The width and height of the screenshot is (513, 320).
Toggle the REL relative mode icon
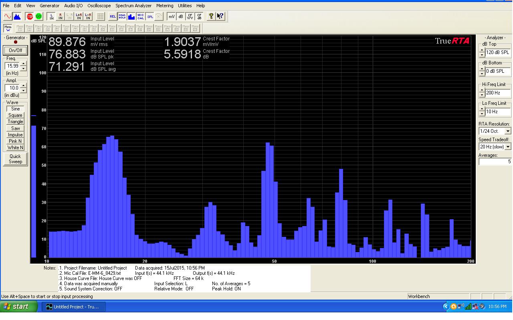[113, 16]
